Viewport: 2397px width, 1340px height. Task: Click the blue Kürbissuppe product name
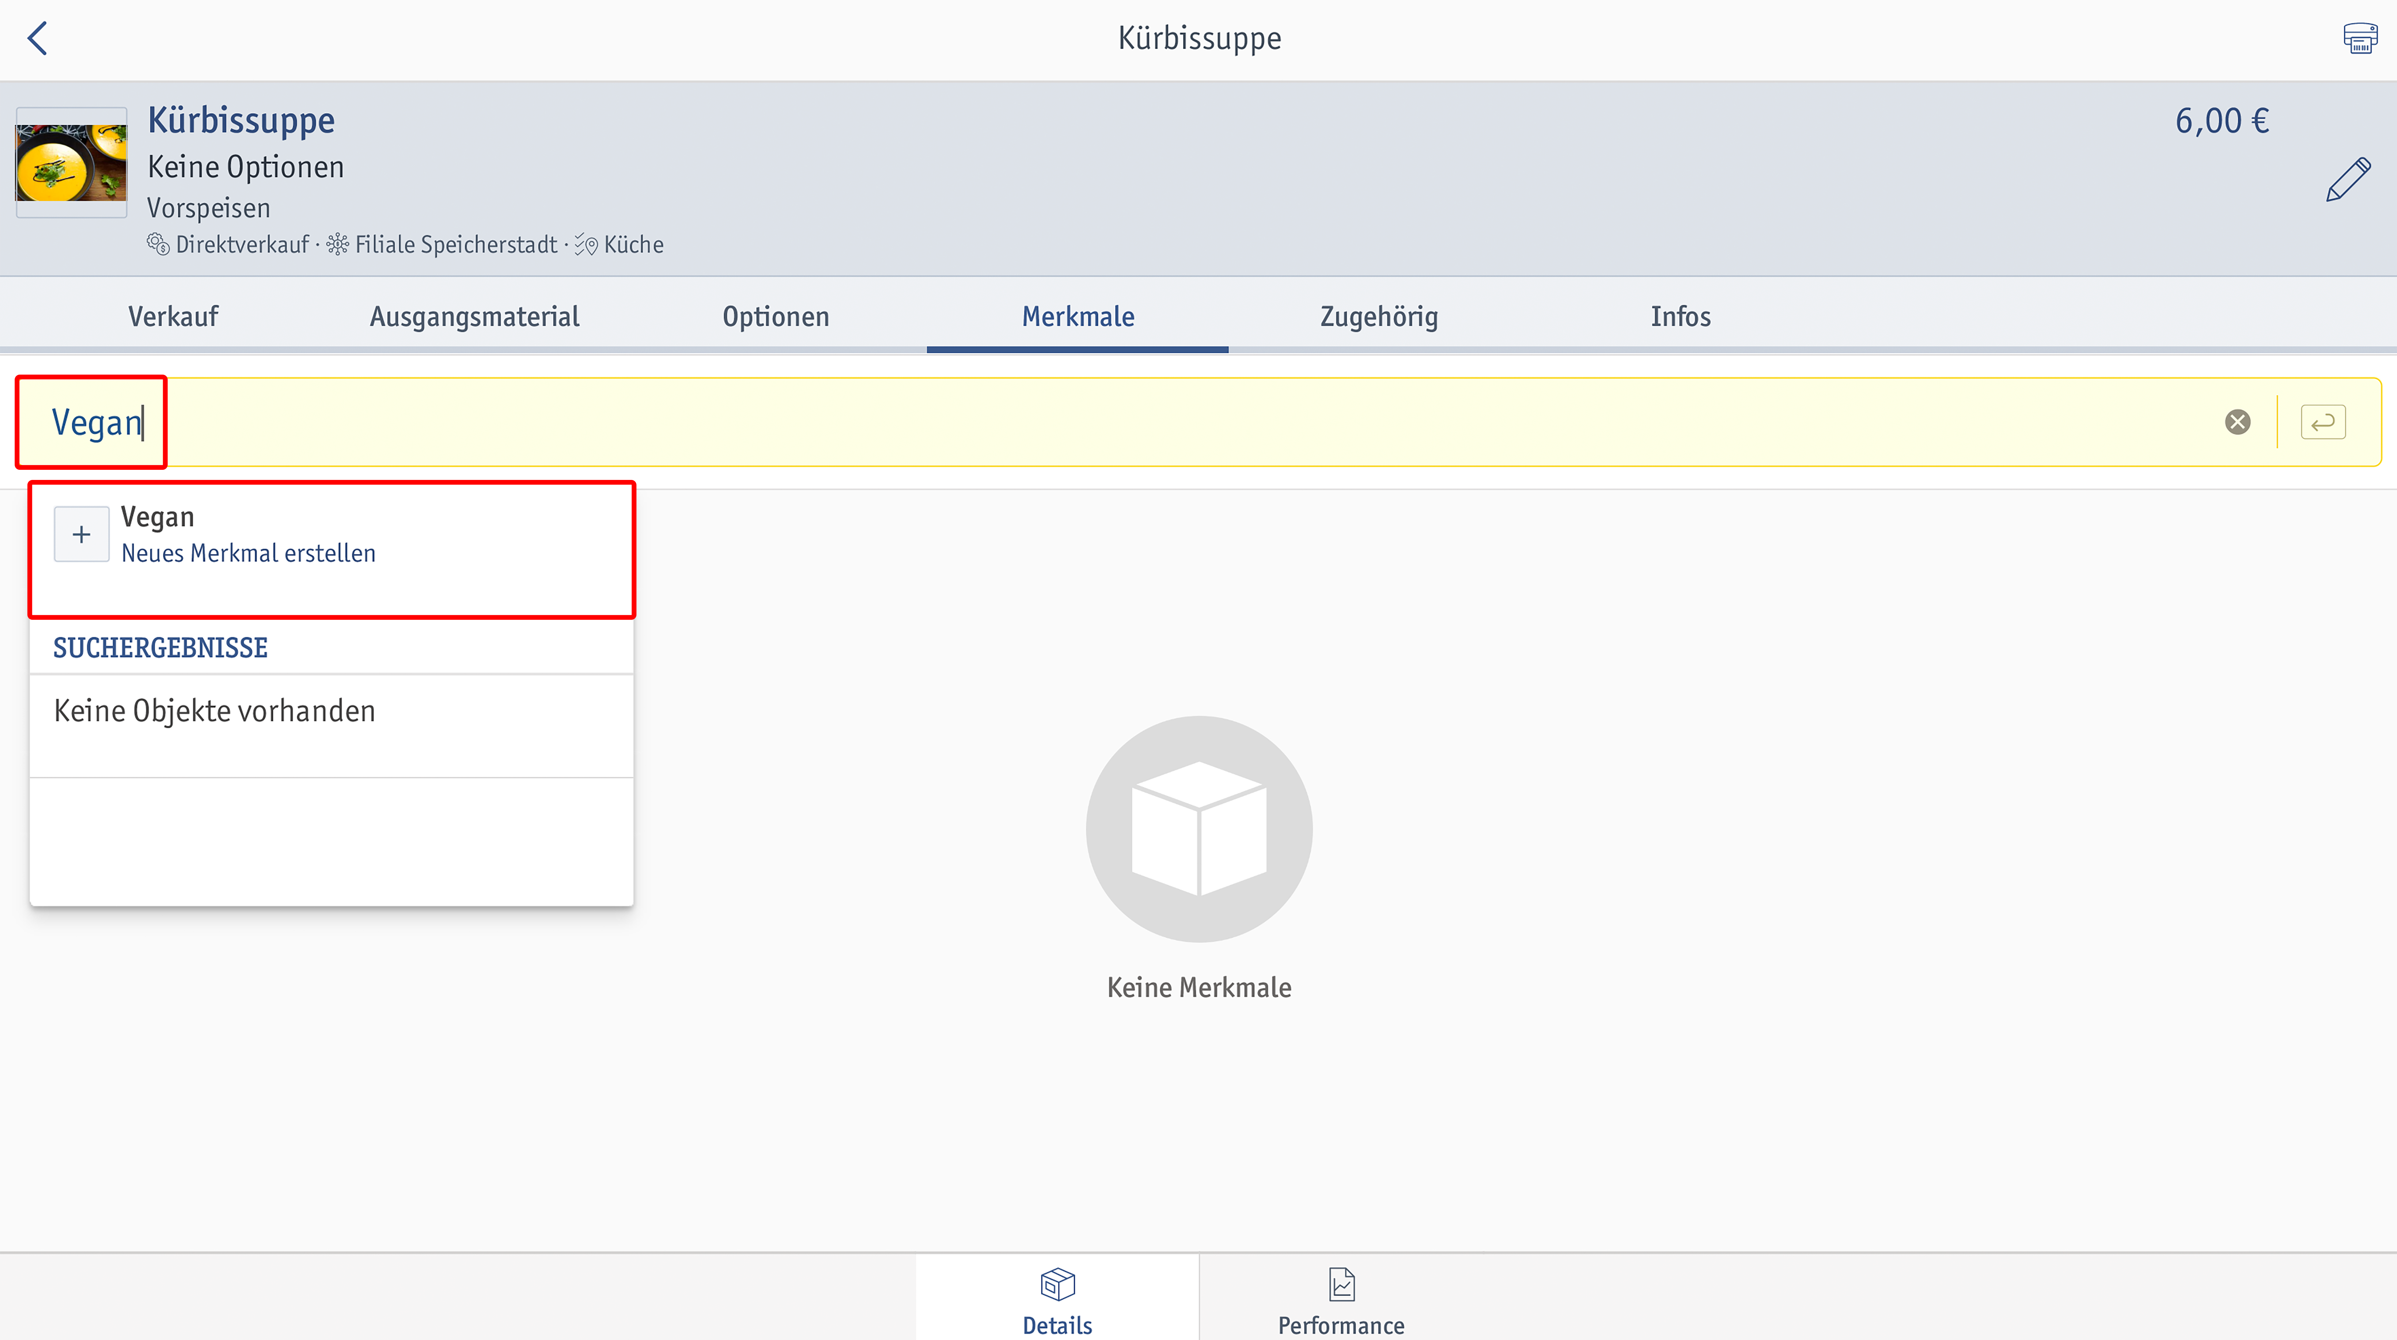pos(241,121)
